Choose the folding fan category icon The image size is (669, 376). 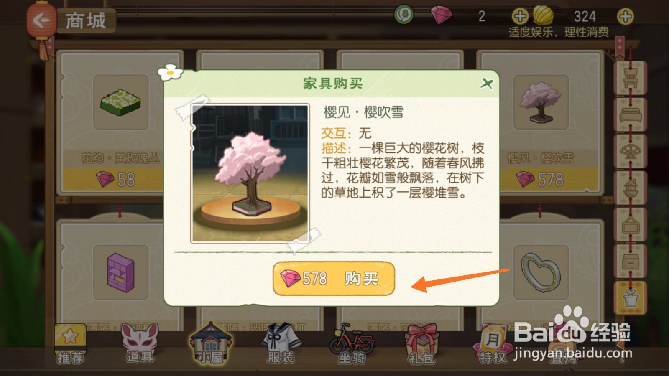(630, 151)
